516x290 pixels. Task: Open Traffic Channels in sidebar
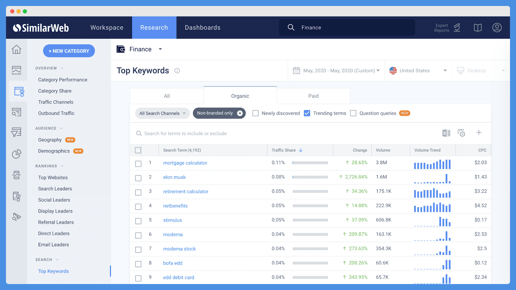56,102
